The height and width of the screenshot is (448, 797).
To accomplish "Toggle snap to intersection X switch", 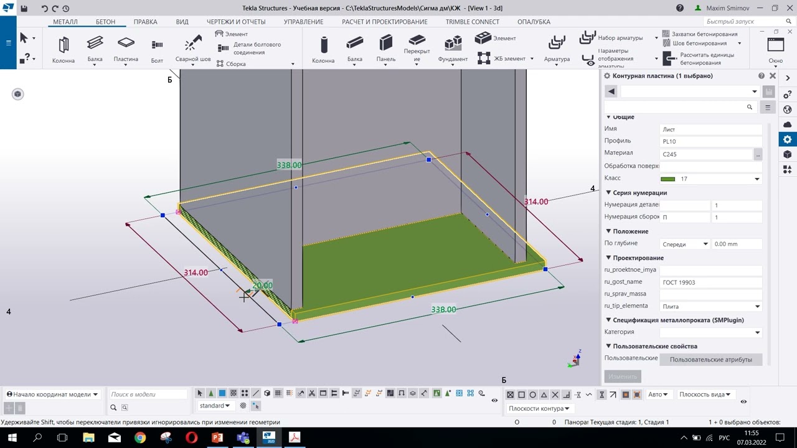I will click(555, 394).
